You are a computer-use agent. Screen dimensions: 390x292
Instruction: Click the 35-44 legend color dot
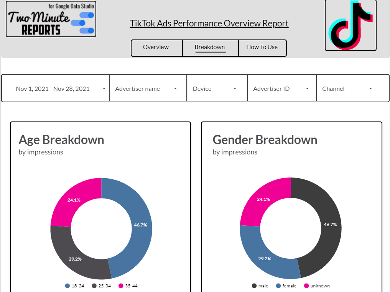121,286
